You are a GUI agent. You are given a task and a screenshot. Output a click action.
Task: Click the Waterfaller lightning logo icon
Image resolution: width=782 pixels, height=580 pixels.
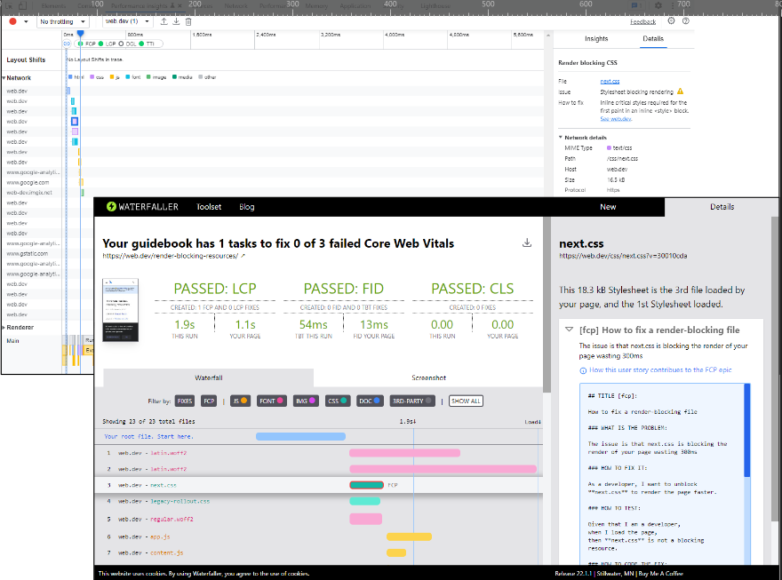(111, 207)
